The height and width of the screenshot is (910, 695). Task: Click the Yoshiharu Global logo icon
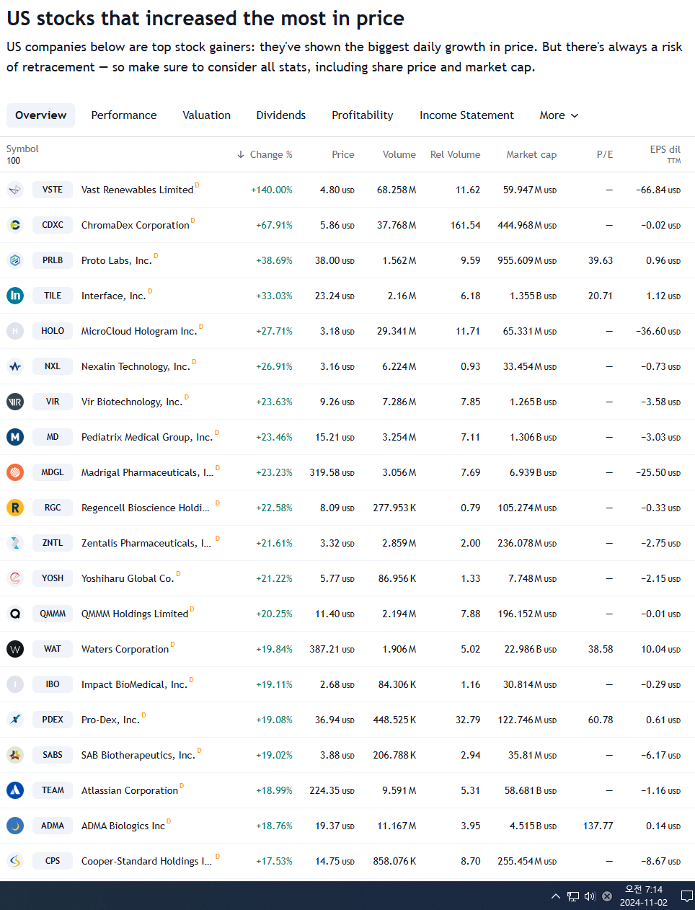point(15,578)
